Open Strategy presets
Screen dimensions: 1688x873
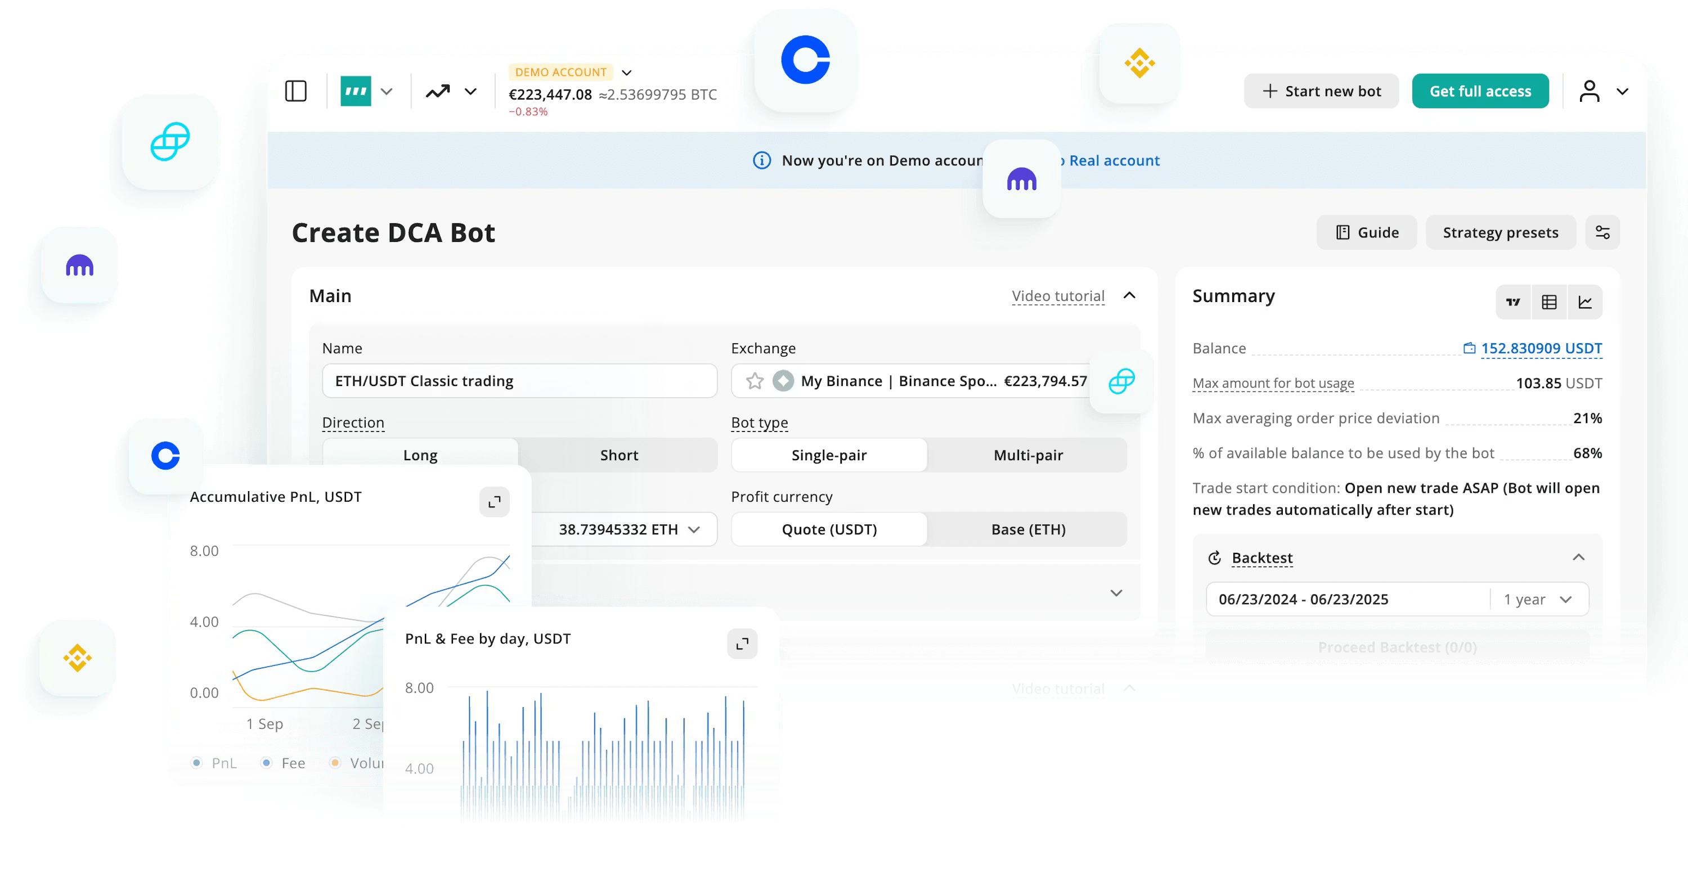(1500, 232)
